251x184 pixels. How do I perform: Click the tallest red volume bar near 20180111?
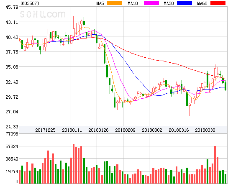74,164
